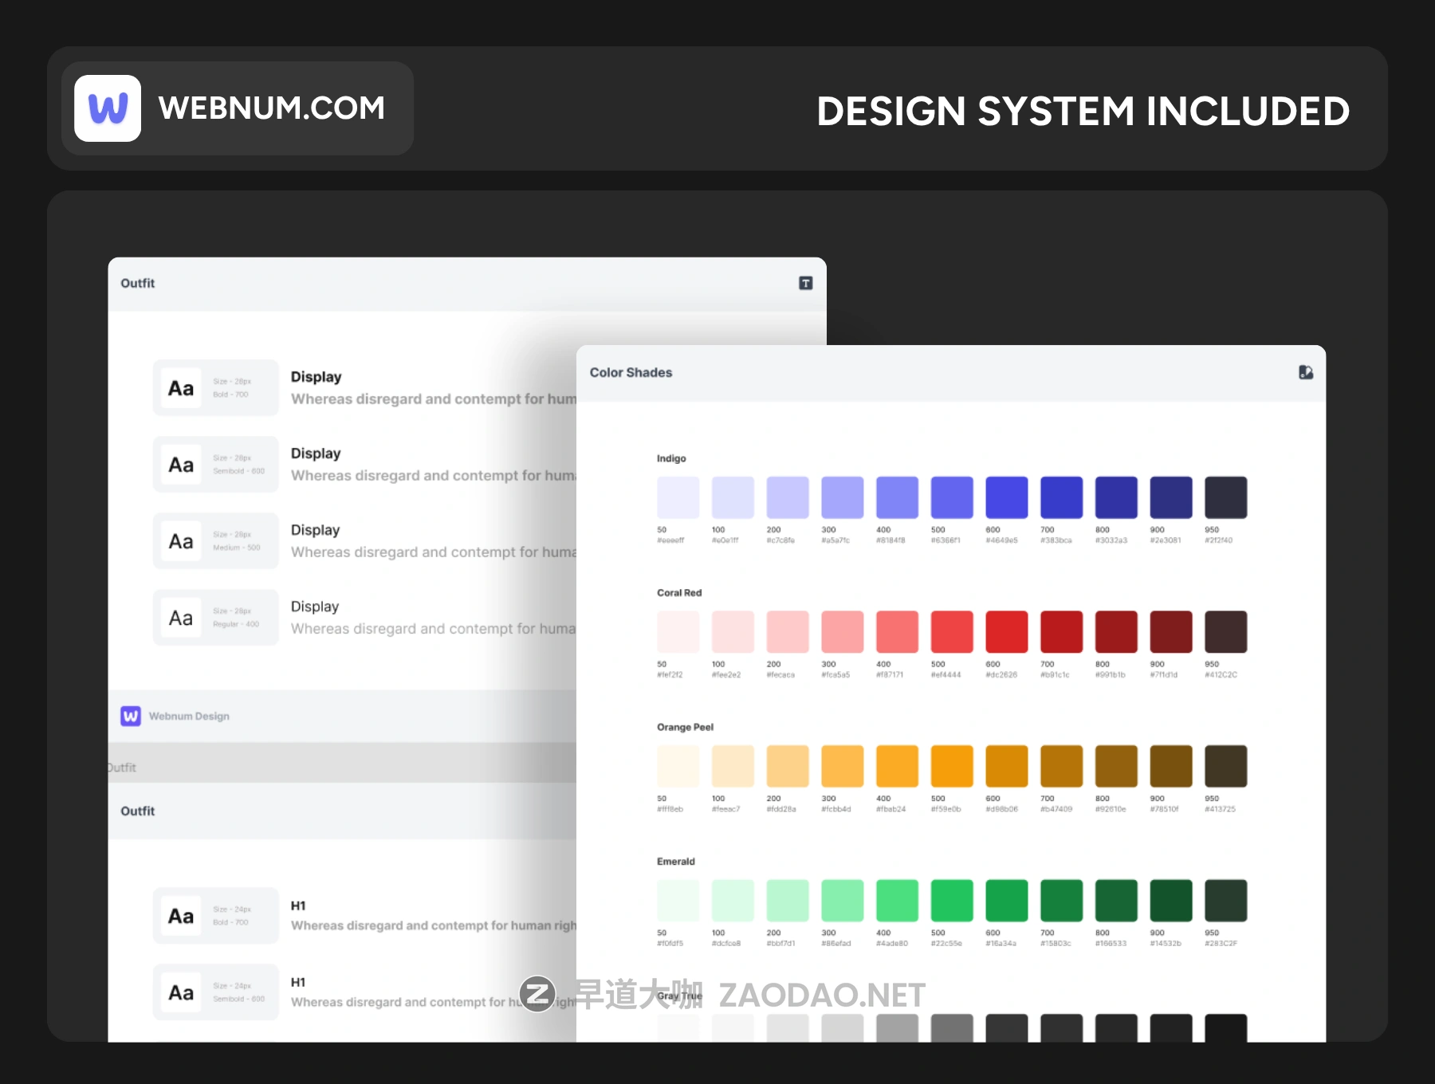The height and width of the screenshot is (1084, 1435).
Task: Select the H1 Semibold 600 Aa preview
Action: tap(181, 992)
